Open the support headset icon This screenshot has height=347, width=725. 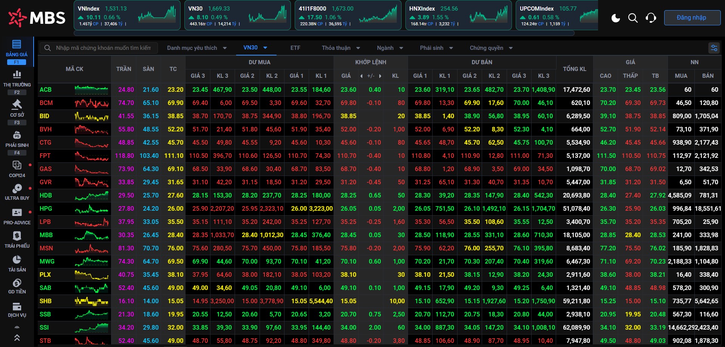click(x=651, y=18)
